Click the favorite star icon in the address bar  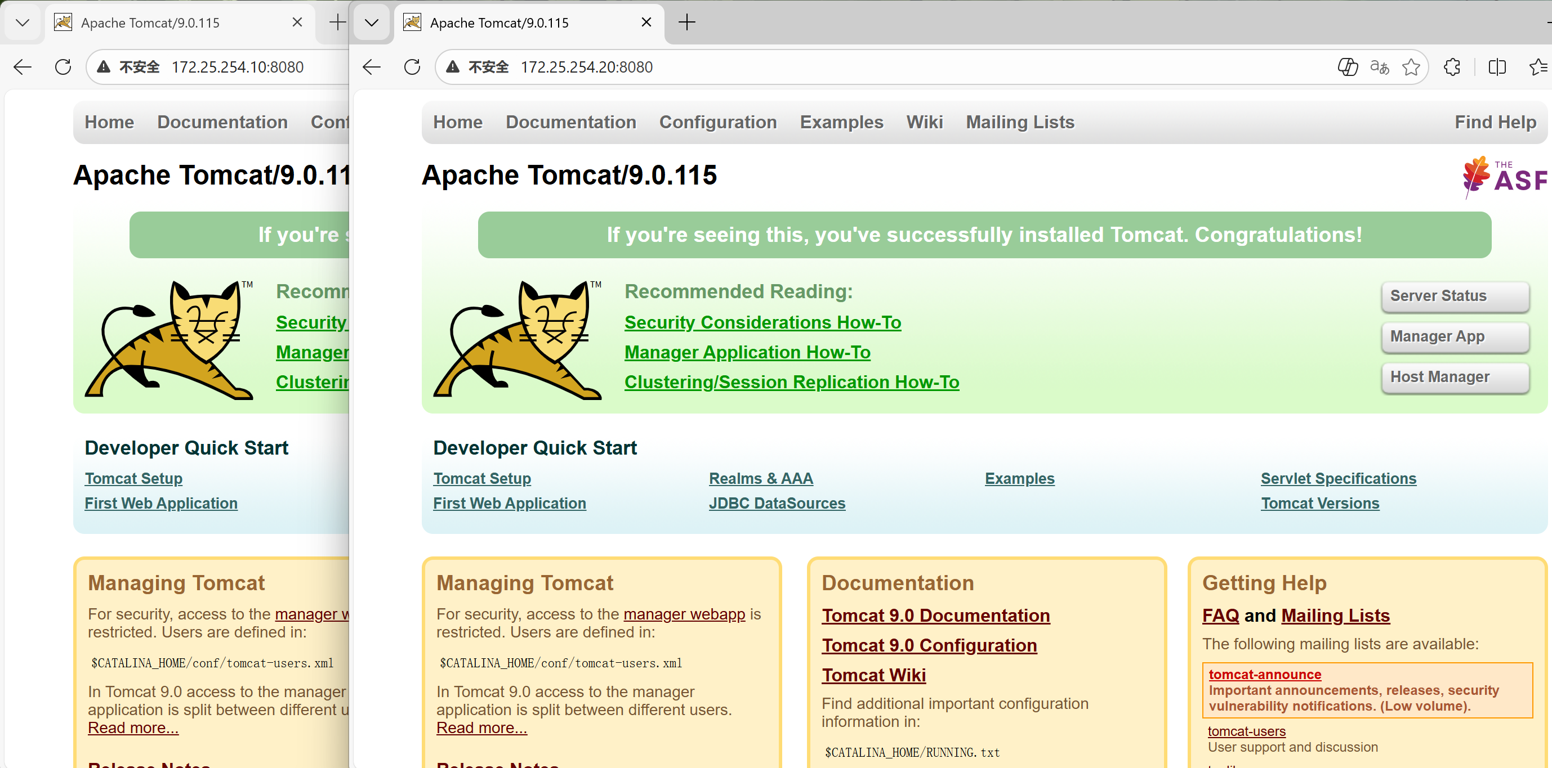(x=1411, y=67)
